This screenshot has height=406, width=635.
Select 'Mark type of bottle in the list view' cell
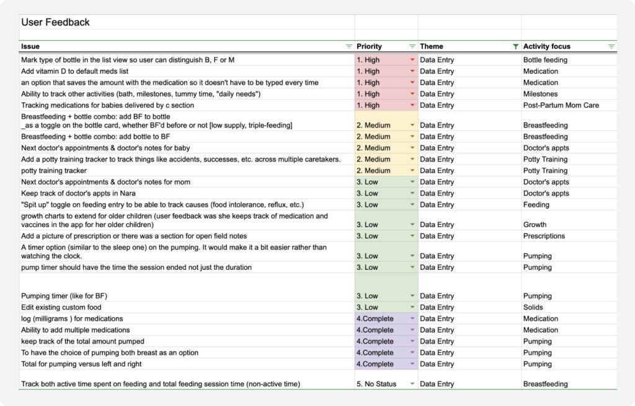coord(187,60)
